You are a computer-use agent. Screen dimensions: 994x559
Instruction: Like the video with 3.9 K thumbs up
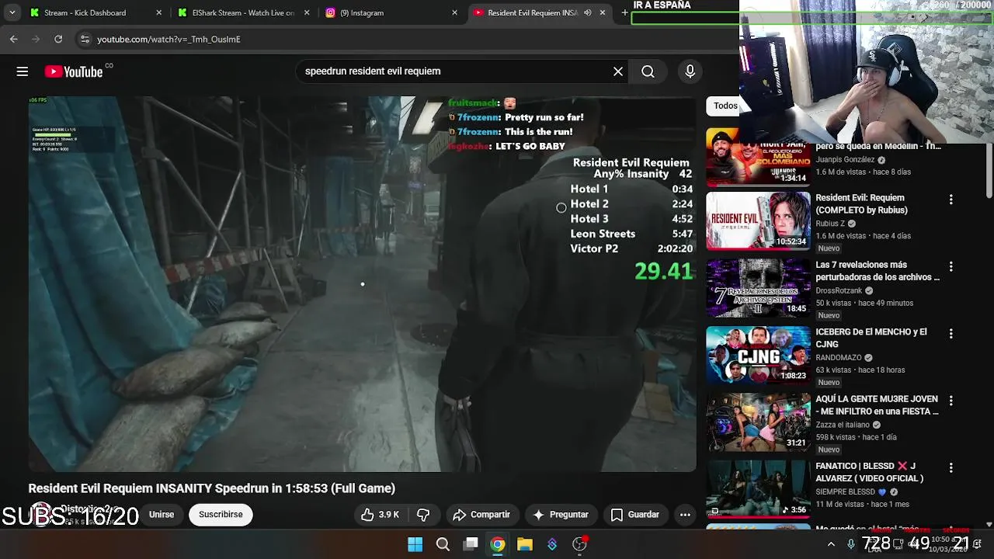point(380,515)
